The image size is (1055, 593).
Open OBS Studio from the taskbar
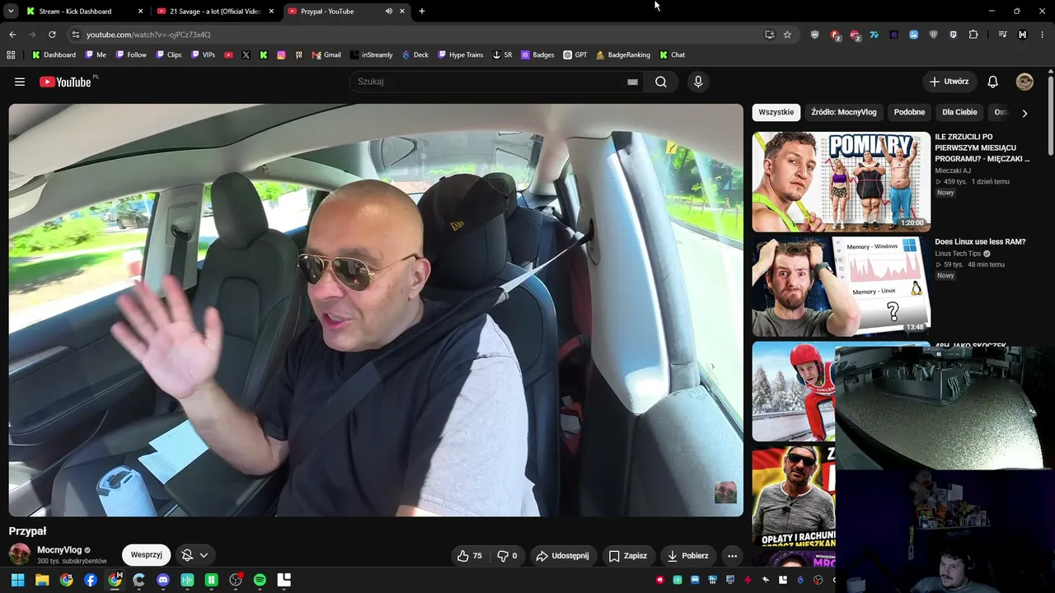click(x=236, y=580)
